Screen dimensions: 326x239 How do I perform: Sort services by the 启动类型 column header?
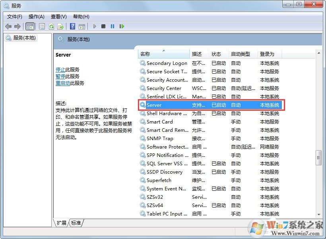click(x=240, y=53)
